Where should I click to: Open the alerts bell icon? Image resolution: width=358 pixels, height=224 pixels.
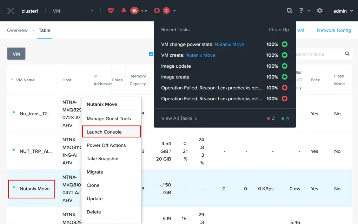(124, 11)
